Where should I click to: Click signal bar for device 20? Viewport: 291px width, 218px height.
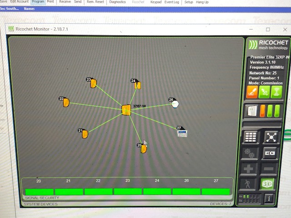39,192
